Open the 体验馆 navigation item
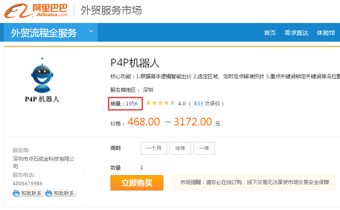The height and width of the screenshot is (210, 340). pos(325,33)
